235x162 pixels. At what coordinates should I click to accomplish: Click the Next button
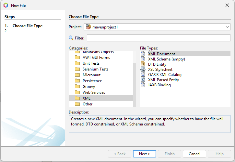tap(145, 154)
